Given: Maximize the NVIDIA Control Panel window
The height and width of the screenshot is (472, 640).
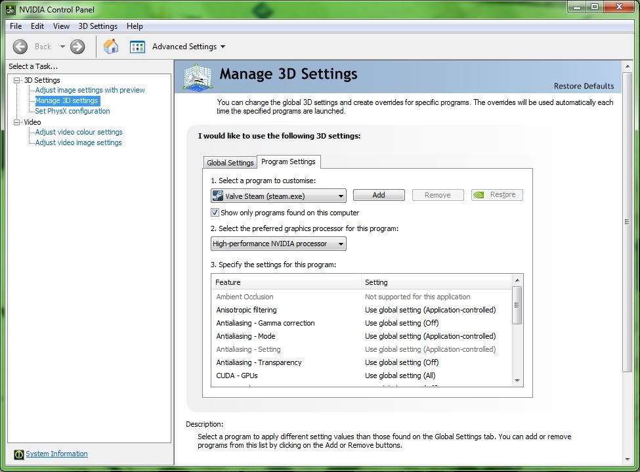Looking at the screenshot, I should click(x=595, y=7).
